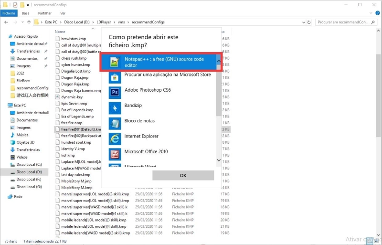The width and height of the screenshot is (382, 245).
Task: Choose the Microsoft Store search option
Action: click(x=167, y=75)
